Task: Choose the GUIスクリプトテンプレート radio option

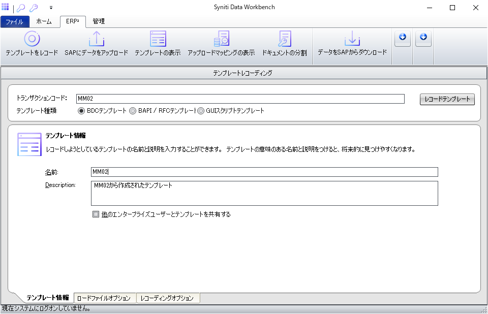Action: (201, 111)
